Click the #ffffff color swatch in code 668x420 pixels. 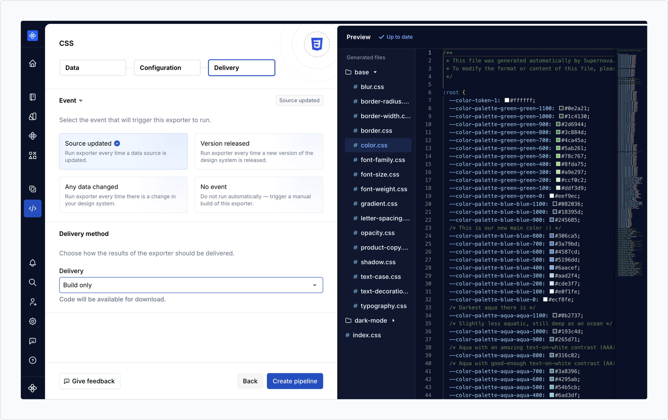tap(506, 100)
